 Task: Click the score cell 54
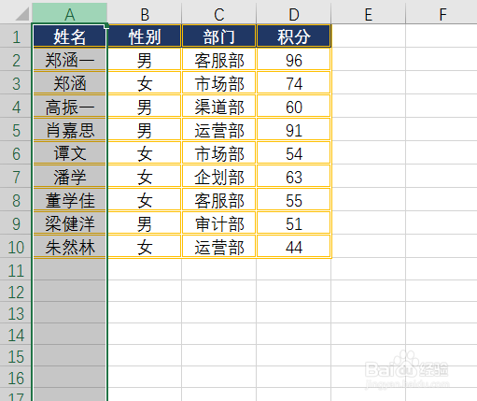(294, 153)
